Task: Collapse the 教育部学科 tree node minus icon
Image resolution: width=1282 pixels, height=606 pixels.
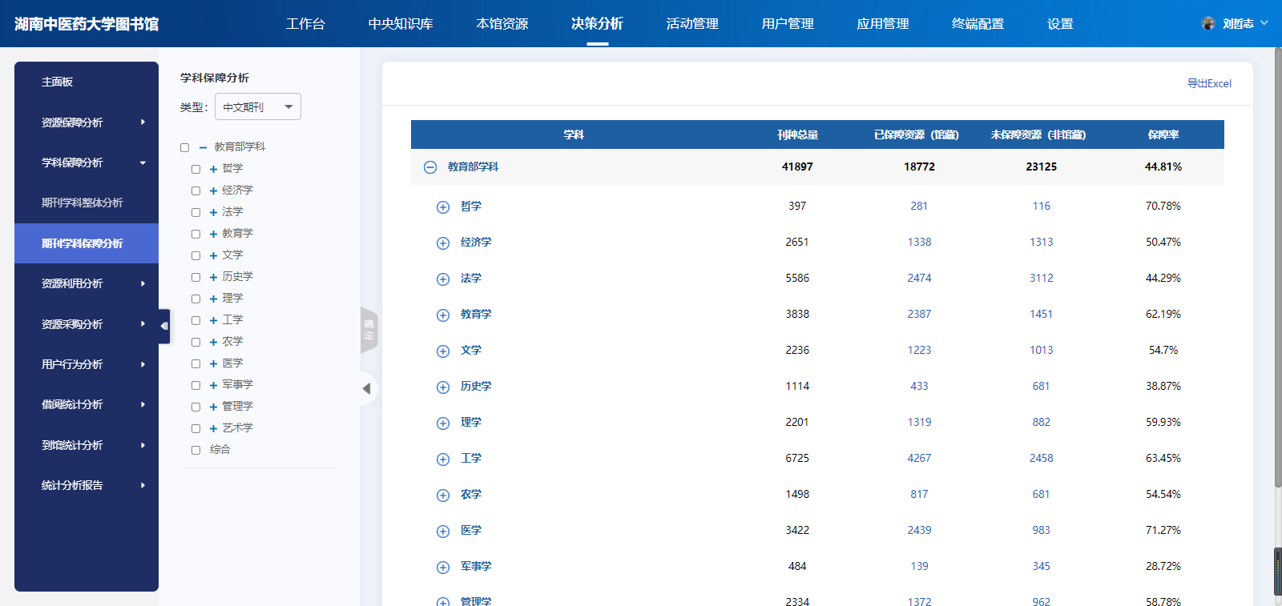Action: [204, 147]
